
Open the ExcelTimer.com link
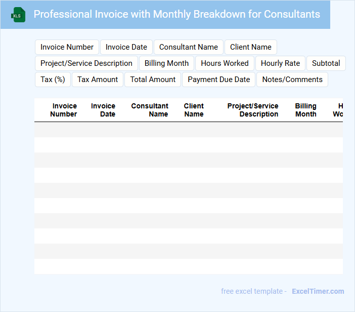(x=318, y=291)
